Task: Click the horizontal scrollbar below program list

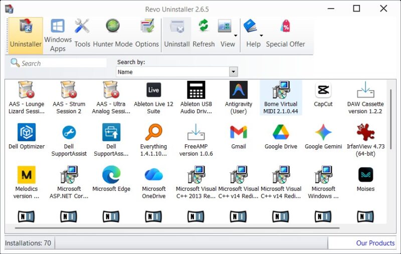Action: (177, 227)
